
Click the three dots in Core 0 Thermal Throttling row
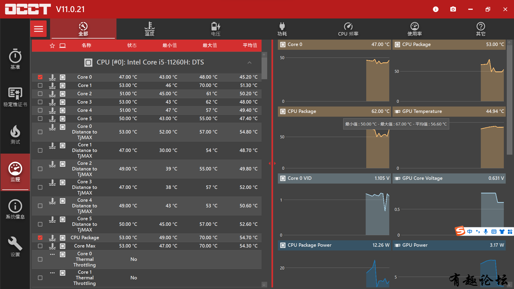52,254
